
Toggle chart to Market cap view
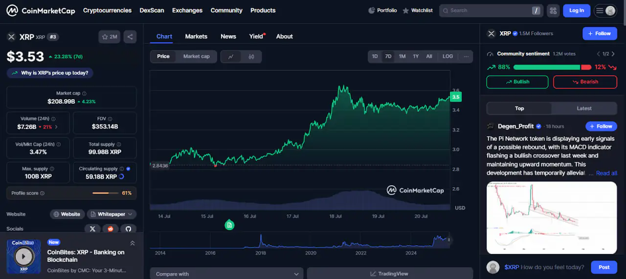[x=196, y=57]
